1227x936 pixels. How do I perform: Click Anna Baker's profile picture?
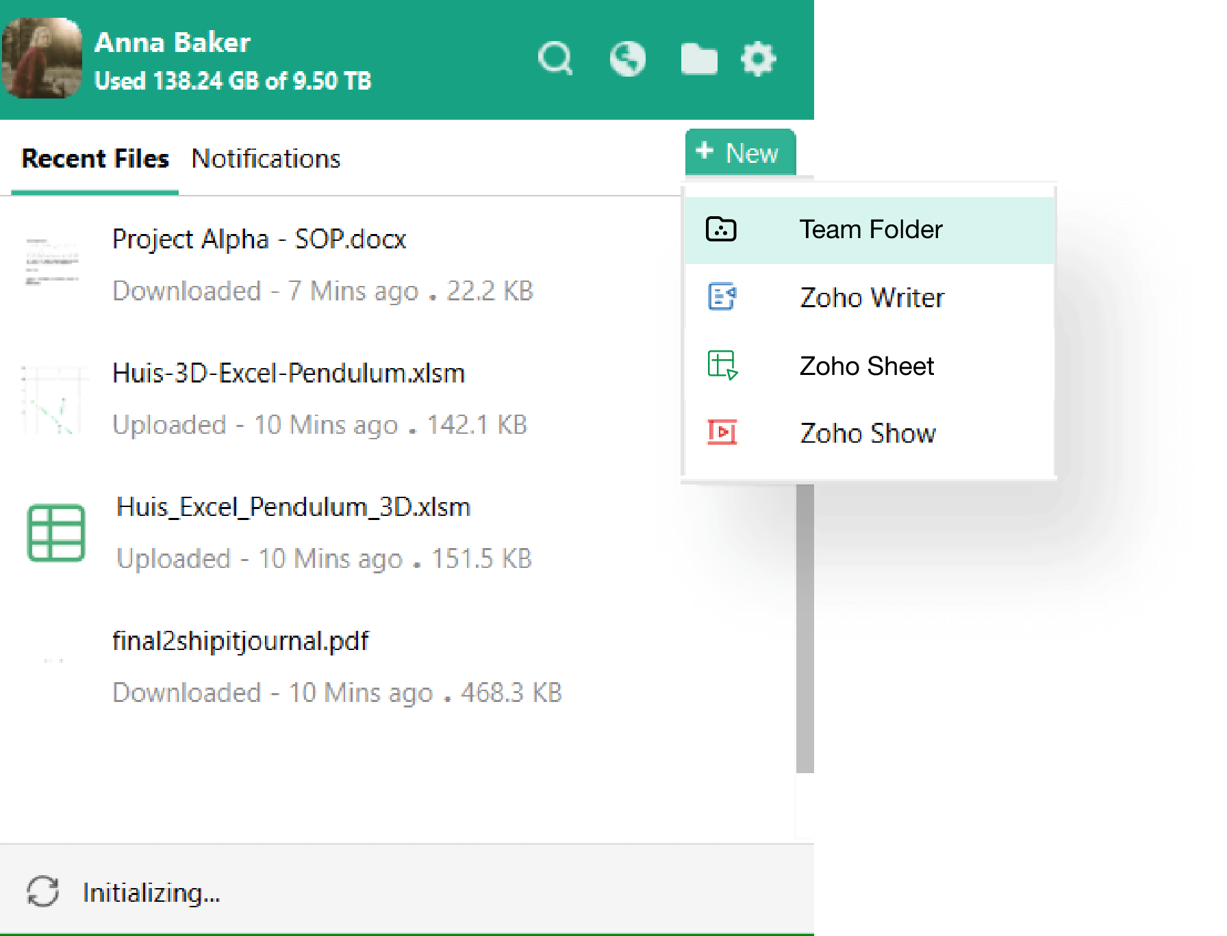coord(42,58)
